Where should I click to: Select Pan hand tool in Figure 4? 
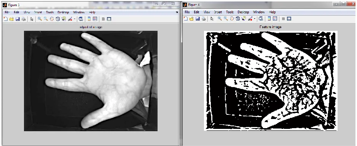232,18
